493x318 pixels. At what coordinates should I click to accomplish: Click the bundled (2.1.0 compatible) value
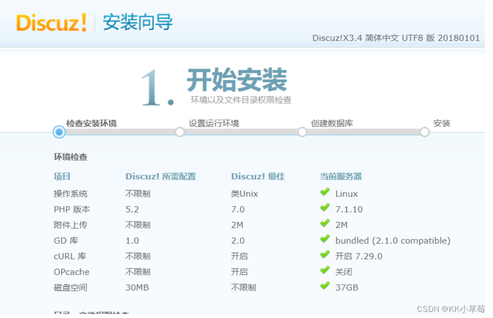point(393,241)
